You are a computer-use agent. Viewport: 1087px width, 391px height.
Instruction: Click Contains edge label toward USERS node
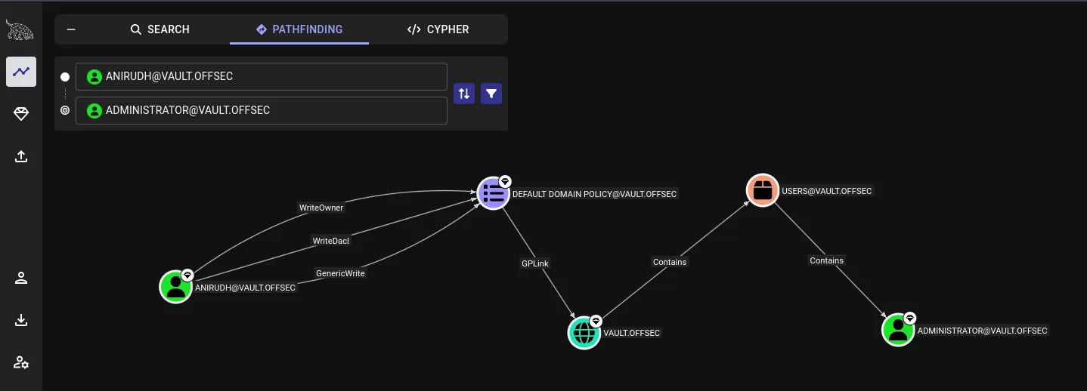(x=670, y=262)
